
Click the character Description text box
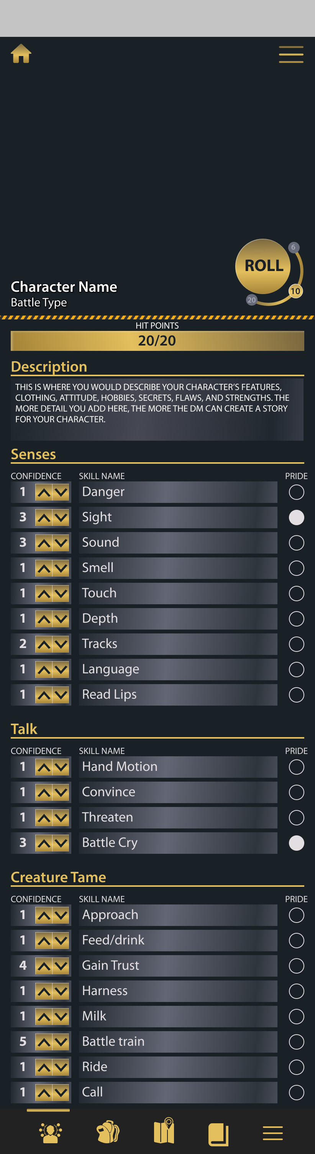157,408
